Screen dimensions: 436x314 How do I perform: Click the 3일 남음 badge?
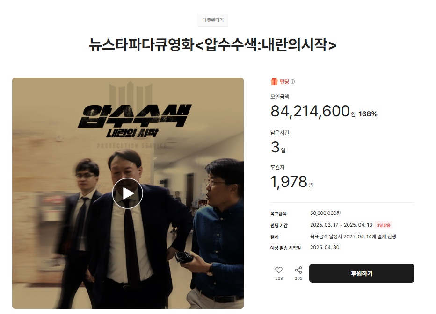pos(384,225)
